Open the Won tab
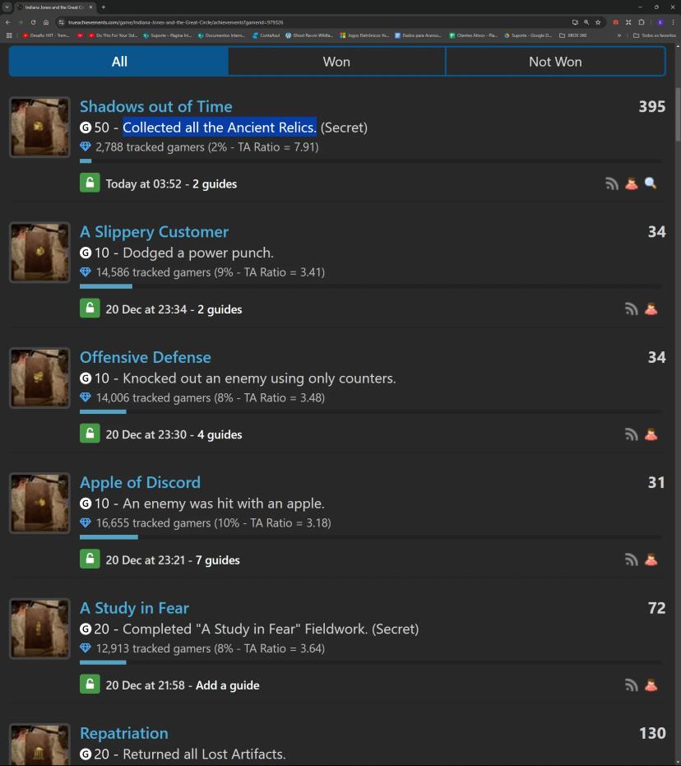The height and width of the screenshot is (766, 681). point(336,62)
